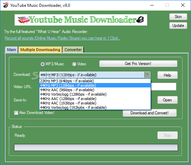
Task: Click the 'Ready.' status text
Action: (x=20, y=135)
